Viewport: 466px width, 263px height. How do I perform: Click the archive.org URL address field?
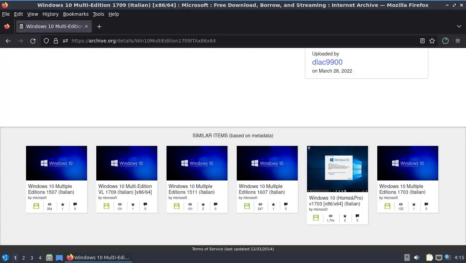pos(240,41)
